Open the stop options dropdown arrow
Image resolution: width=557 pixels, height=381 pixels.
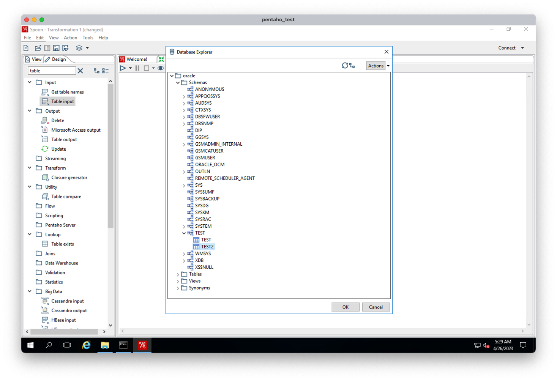153,68
